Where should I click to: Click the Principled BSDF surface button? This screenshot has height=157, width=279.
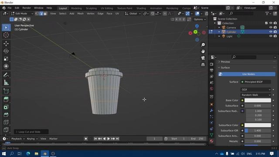tap(256, 82)
